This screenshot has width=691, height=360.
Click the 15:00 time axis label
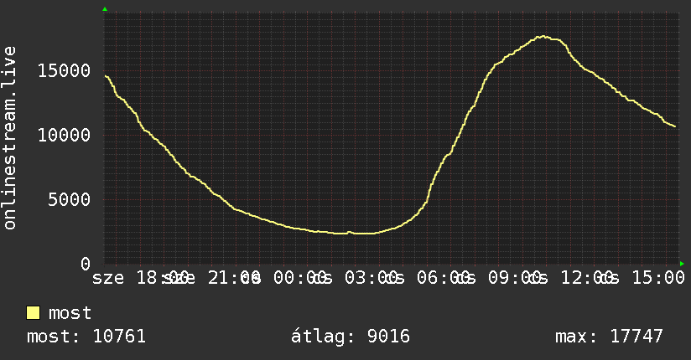(658, 278)
